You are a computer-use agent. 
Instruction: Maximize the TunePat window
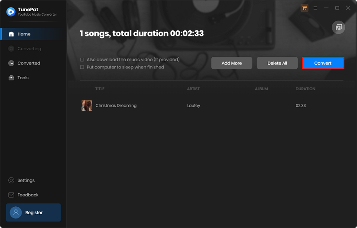click(x=337, y=8)
